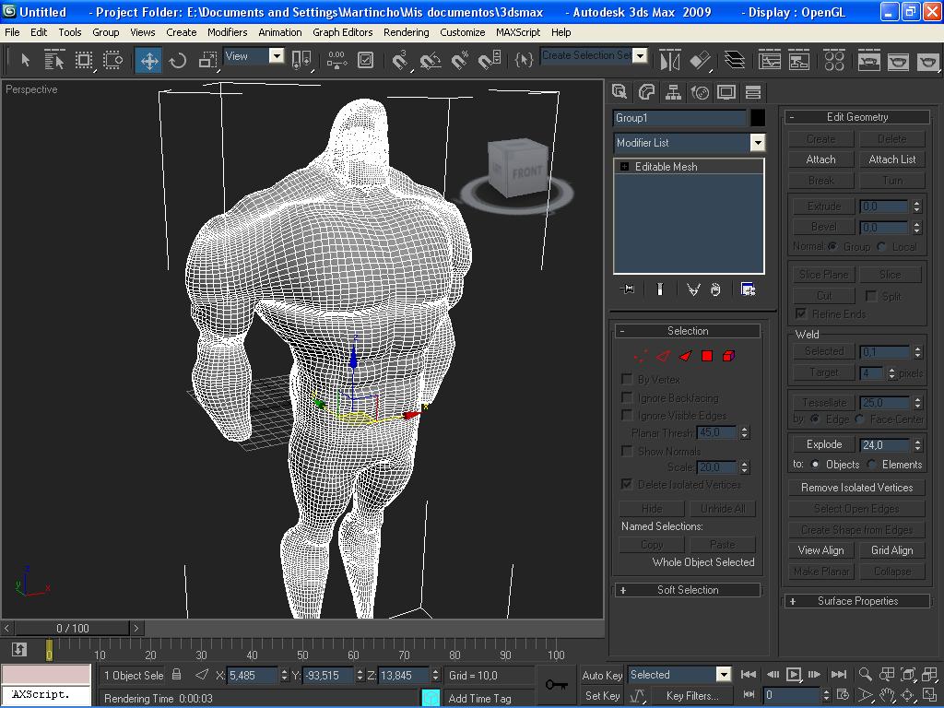Go to the animation start frame
944x708 pixels.
click(749, 674)
